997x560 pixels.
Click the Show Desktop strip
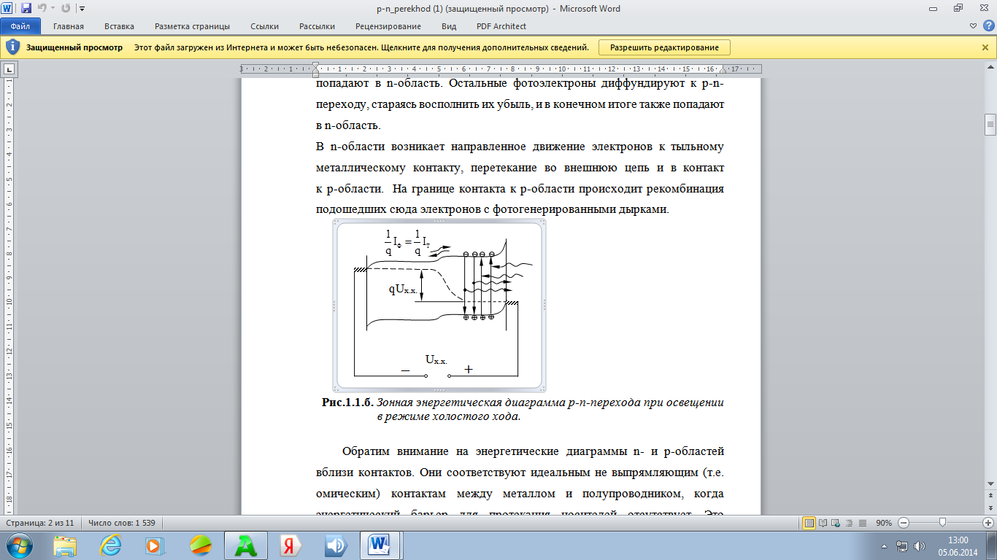tap(991, 545)
